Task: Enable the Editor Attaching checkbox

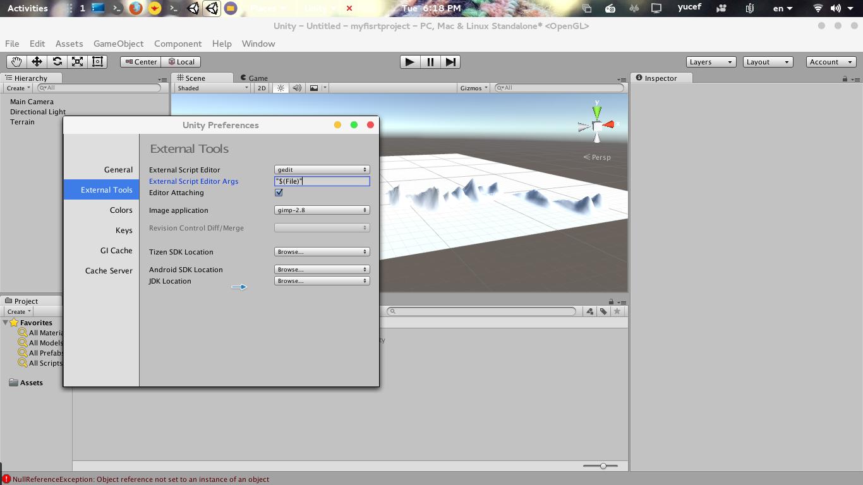Action: coord(279,192)
